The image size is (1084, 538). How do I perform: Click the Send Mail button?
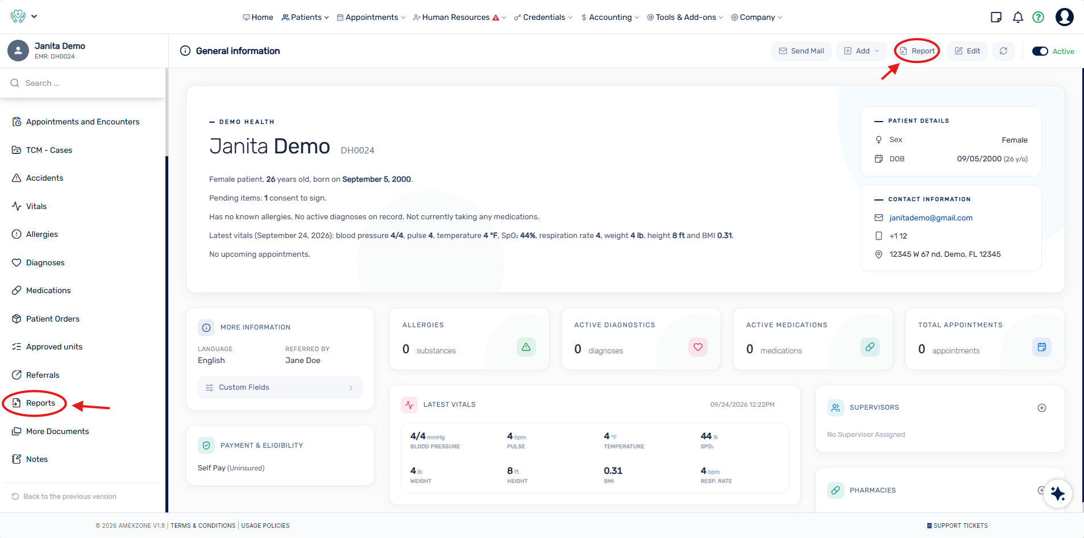point(801,51)
